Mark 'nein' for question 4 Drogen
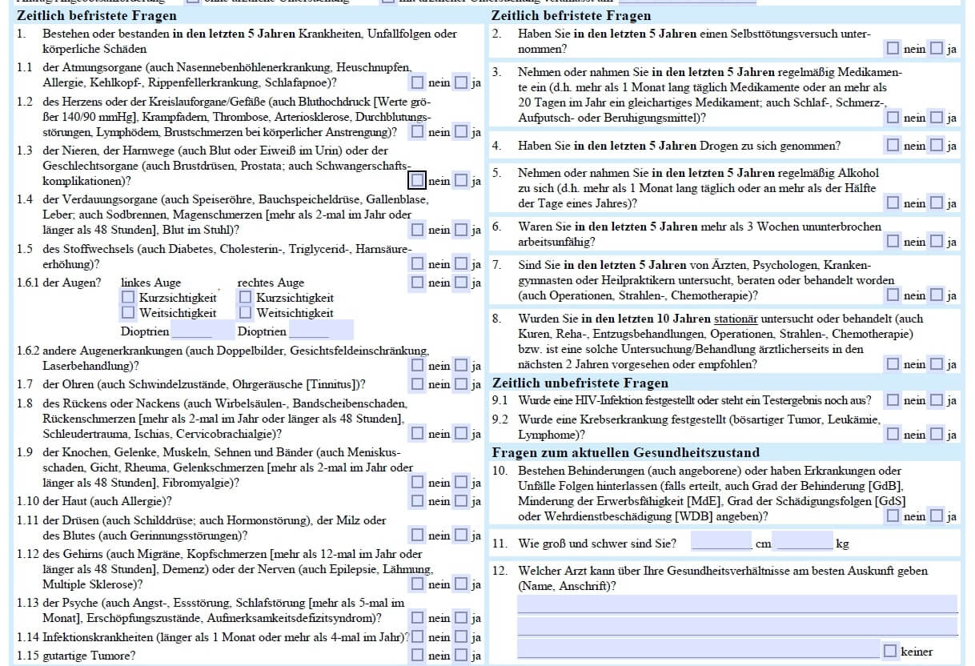Viewport: 975px width, 666px height. [893, 145]
